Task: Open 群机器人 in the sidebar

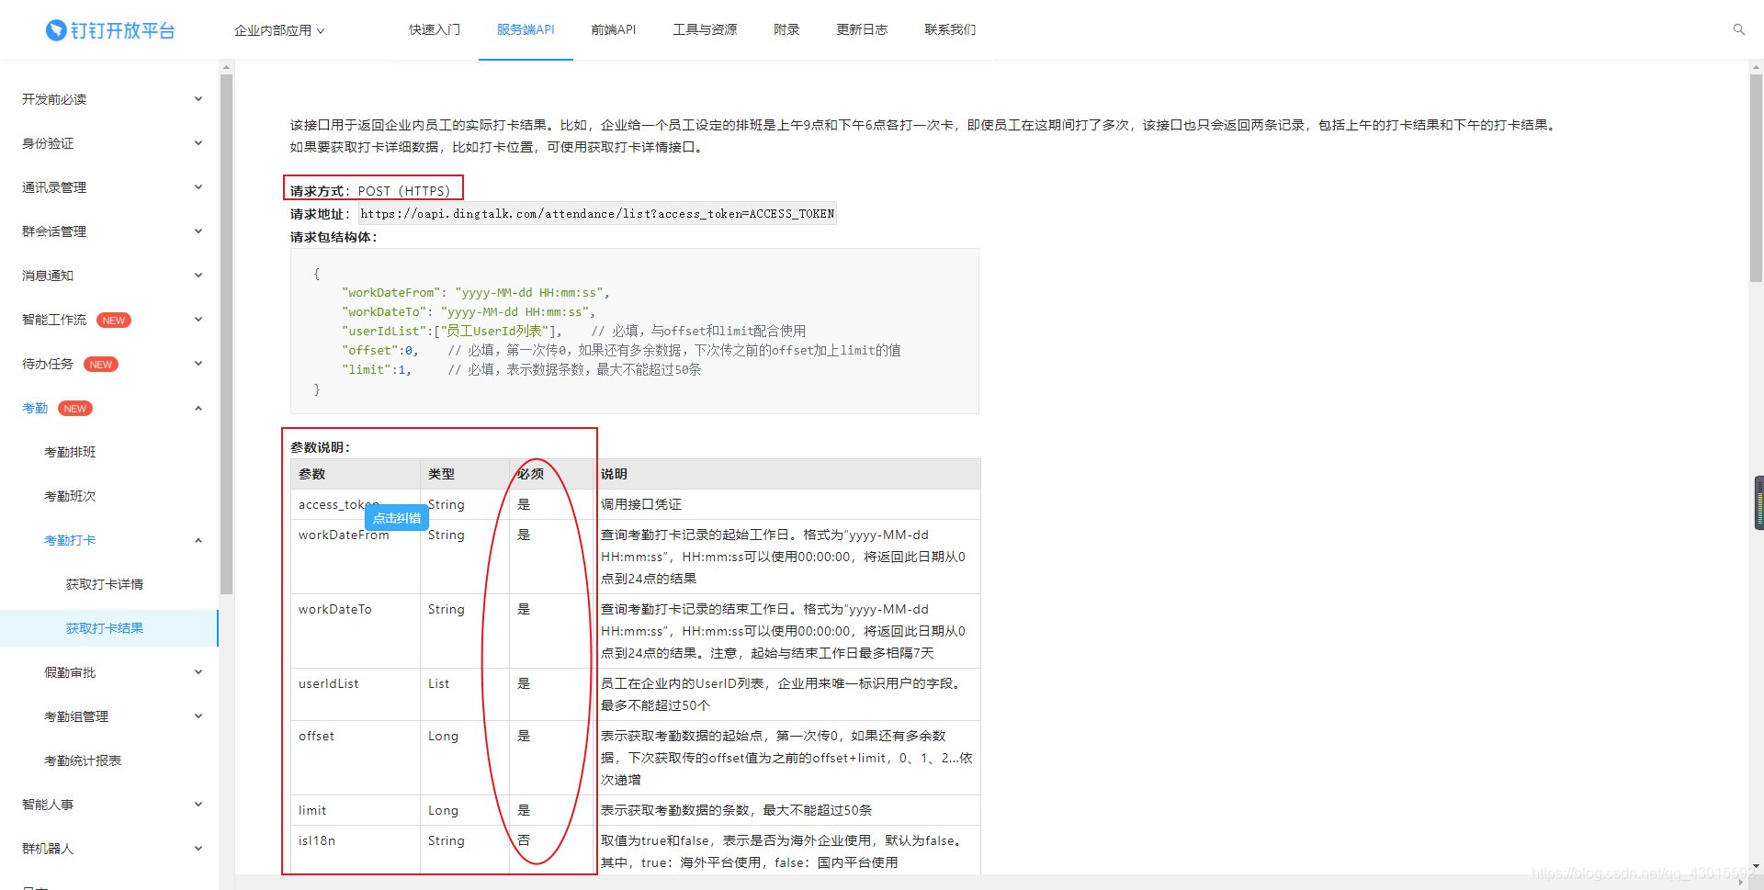Action: (x=48, y=849)
